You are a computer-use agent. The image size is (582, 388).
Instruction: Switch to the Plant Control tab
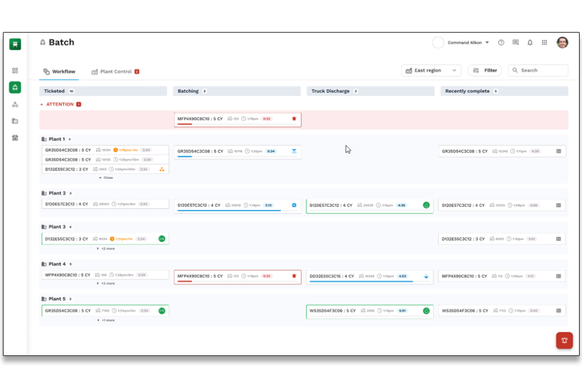(x=115, y=72)
